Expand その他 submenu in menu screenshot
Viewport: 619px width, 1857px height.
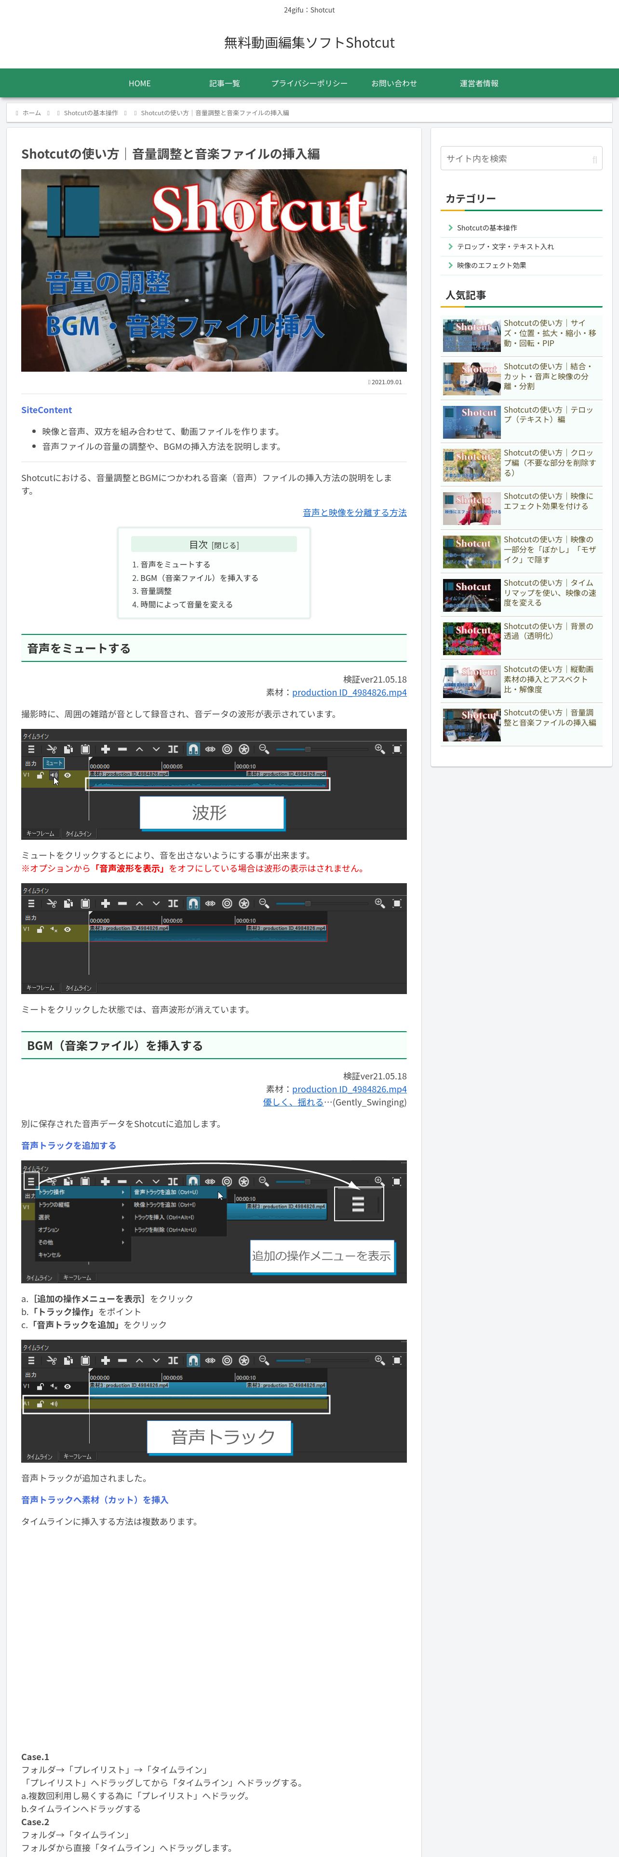(82, 1242)
